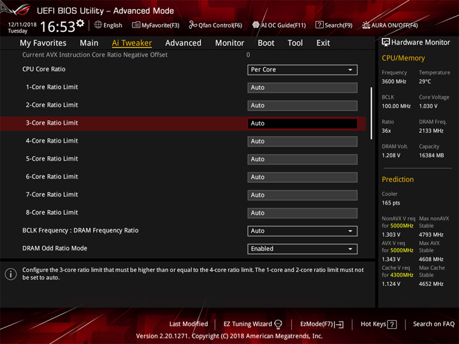This screenshot has height=344, width=459.
Task: Open the Advanced tab
Action: tap(183, 43)
